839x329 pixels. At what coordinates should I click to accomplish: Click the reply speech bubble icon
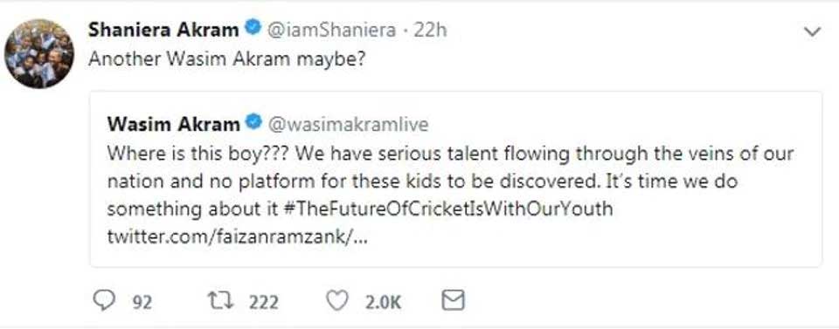pyautogui.click(x=103, y=301)
